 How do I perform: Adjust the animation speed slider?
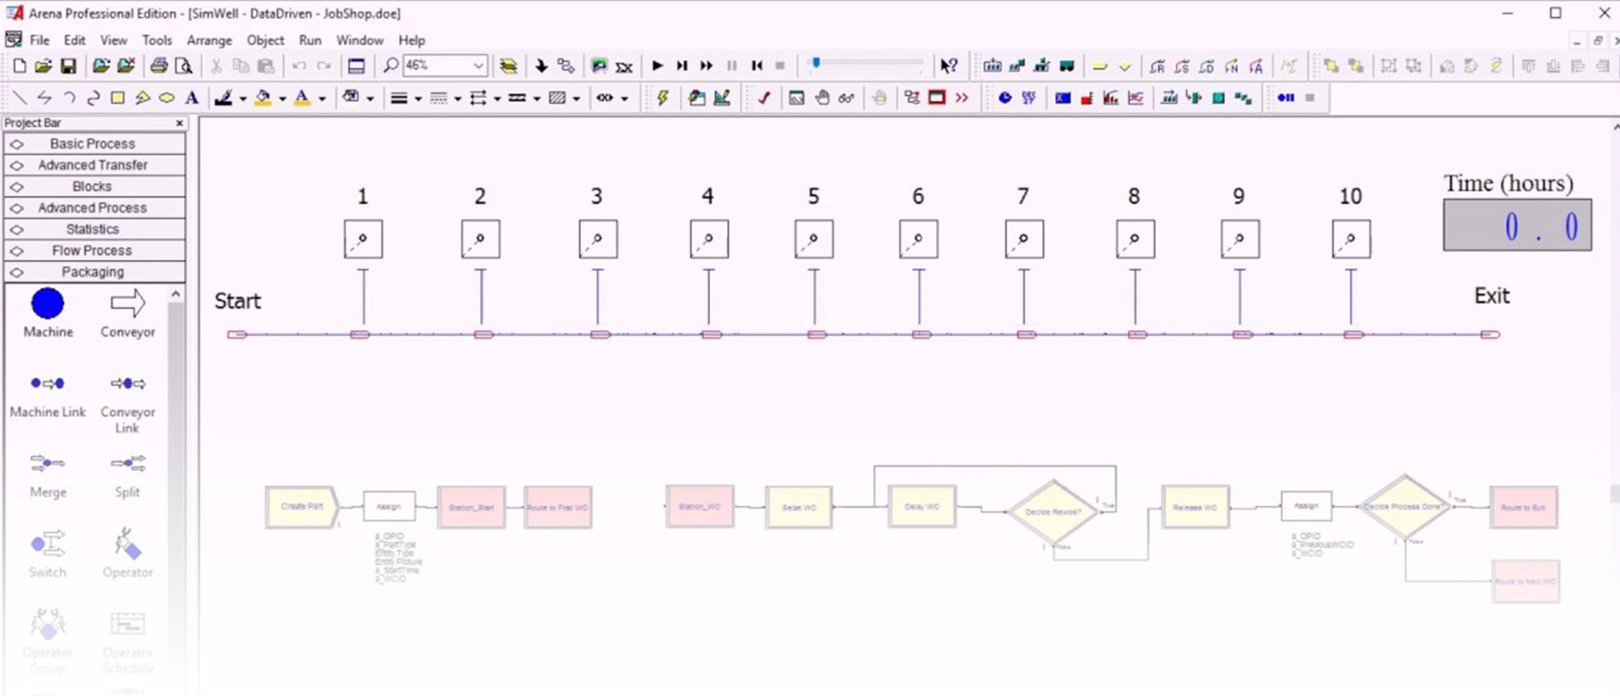pyautogui.click(x=816, y=64)
